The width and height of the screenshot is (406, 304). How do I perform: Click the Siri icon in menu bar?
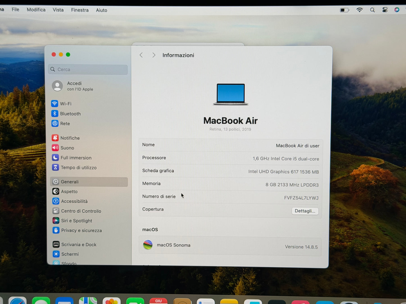click(397, 10)
